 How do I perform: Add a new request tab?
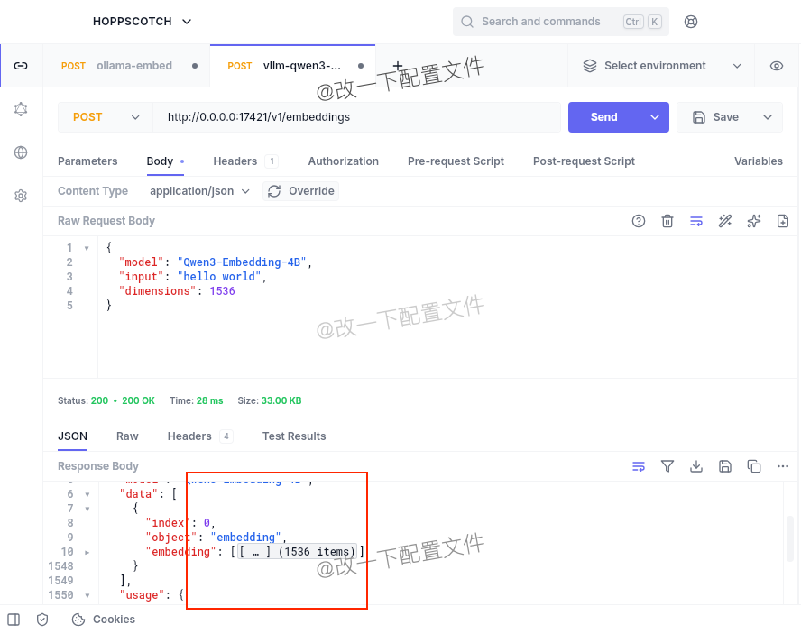coord(398,66)
